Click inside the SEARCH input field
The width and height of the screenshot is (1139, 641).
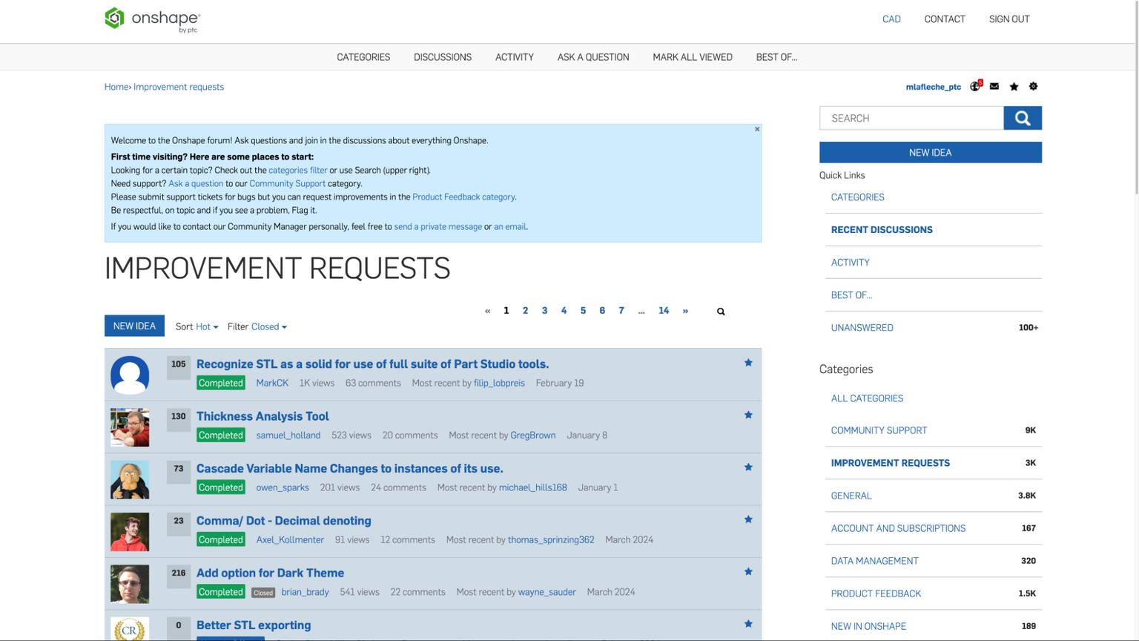[905, 117]
